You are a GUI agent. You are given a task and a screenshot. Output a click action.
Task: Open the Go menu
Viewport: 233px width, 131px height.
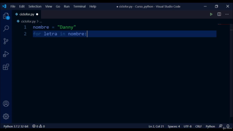click(58, 7)
